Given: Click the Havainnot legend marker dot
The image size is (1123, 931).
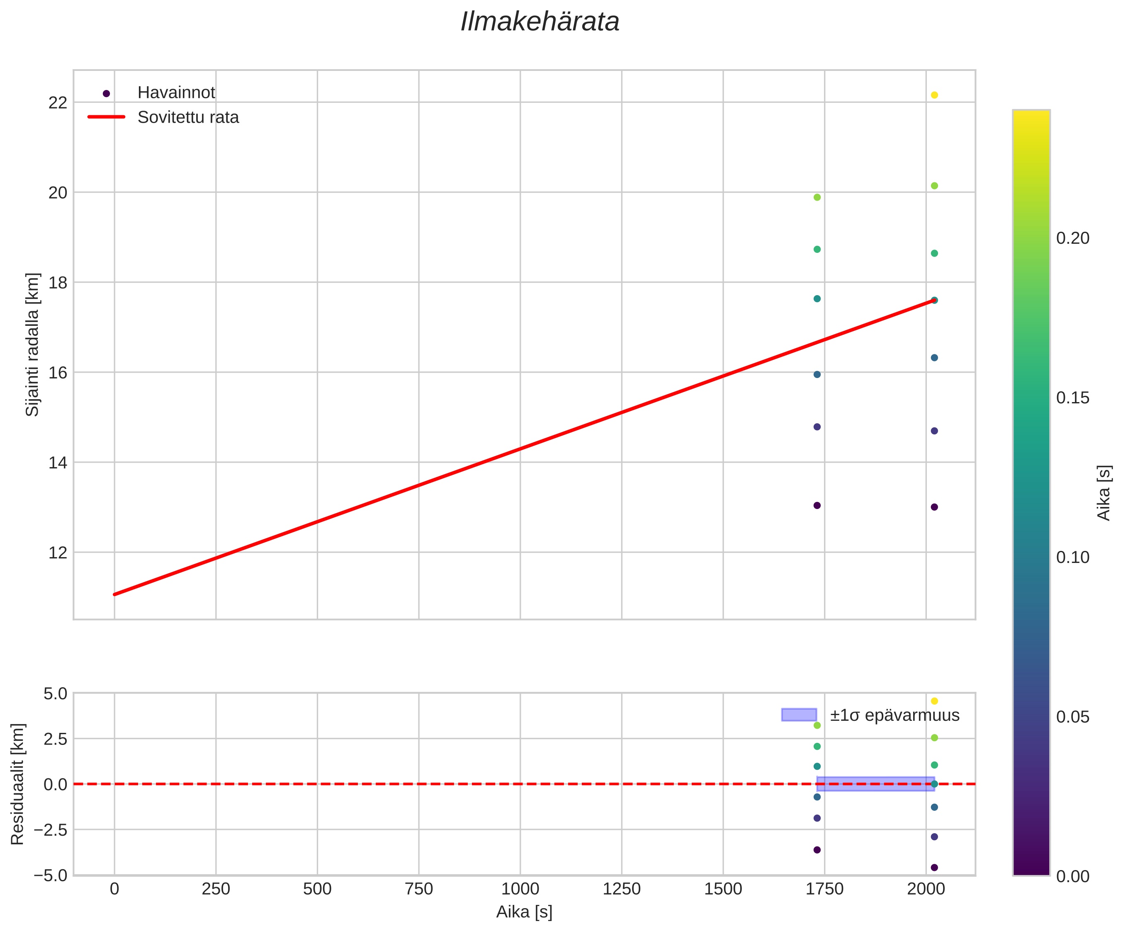Looking at the screenshot, I should click(x=106, y=94).
